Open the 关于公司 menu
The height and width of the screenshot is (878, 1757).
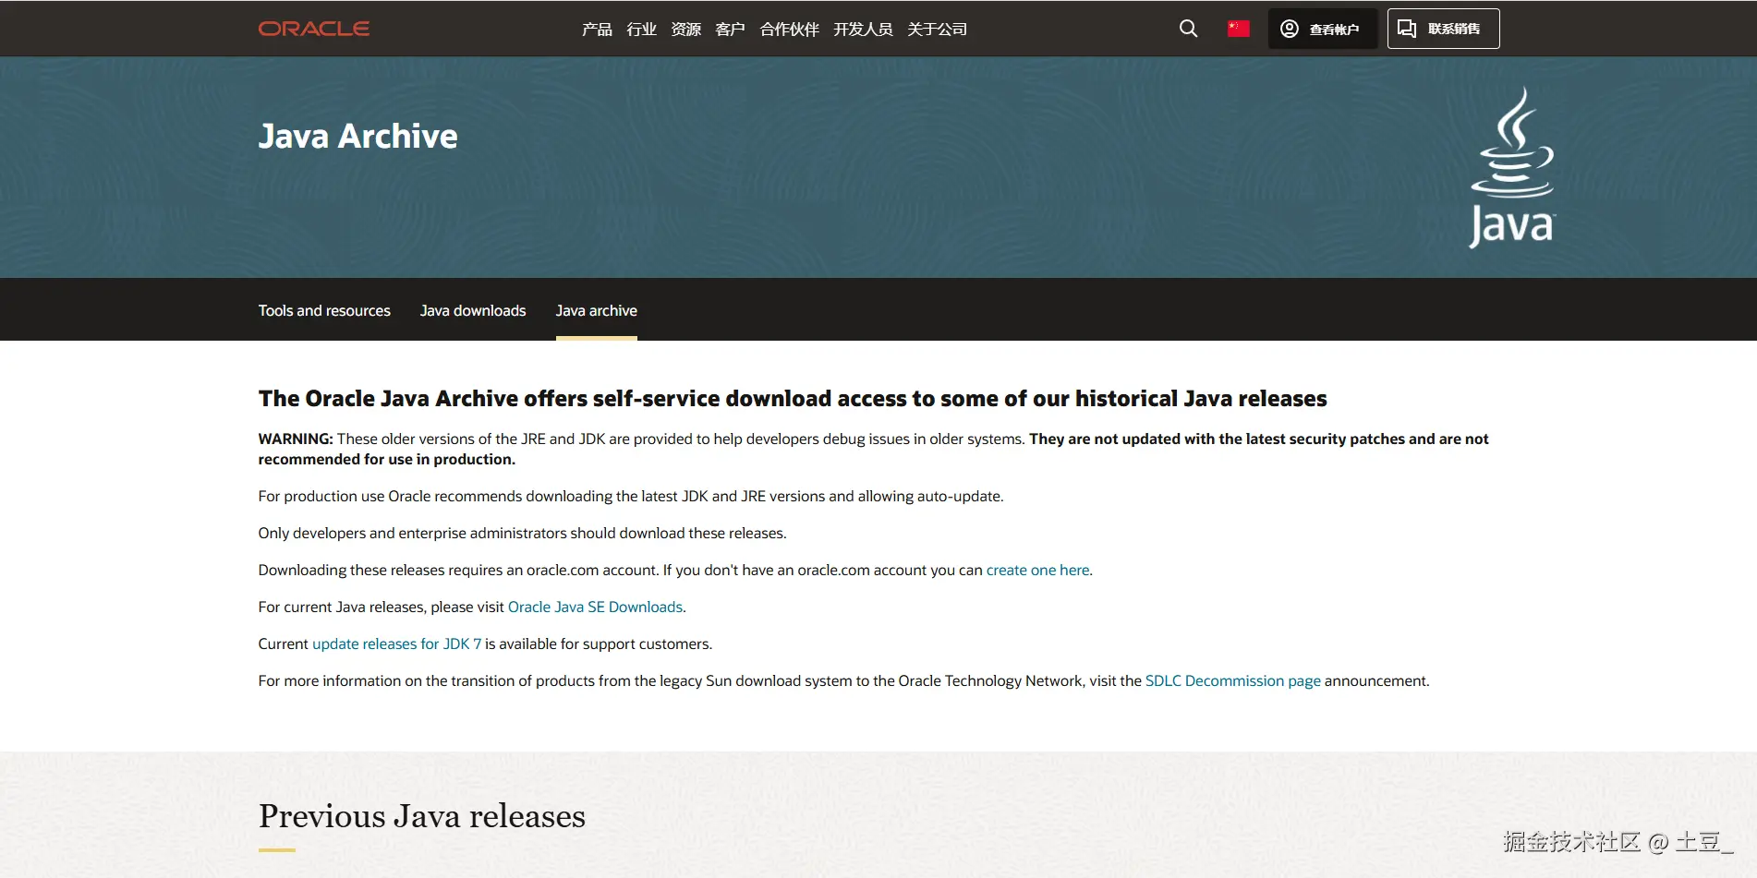click(x=937, y=30)
